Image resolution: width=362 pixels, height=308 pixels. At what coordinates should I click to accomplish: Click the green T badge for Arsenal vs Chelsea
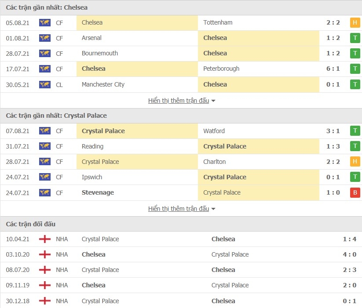coord(355,38)
